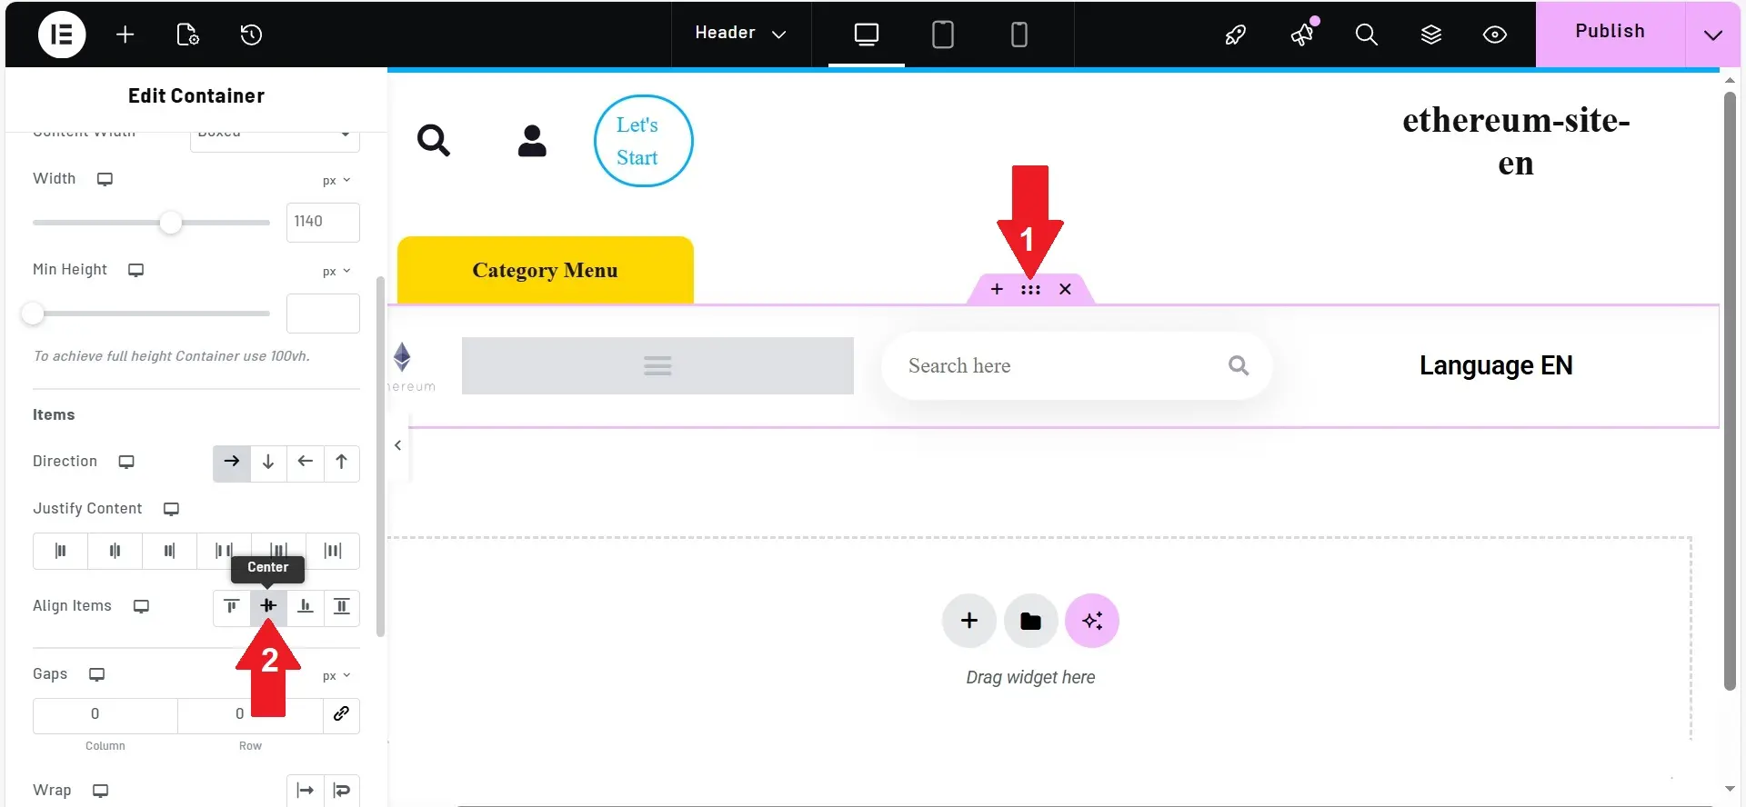Open the hamburger menu toggle

click(657, 366)
